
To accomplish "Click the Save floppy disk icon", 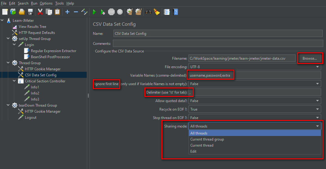I will (30, 12).
